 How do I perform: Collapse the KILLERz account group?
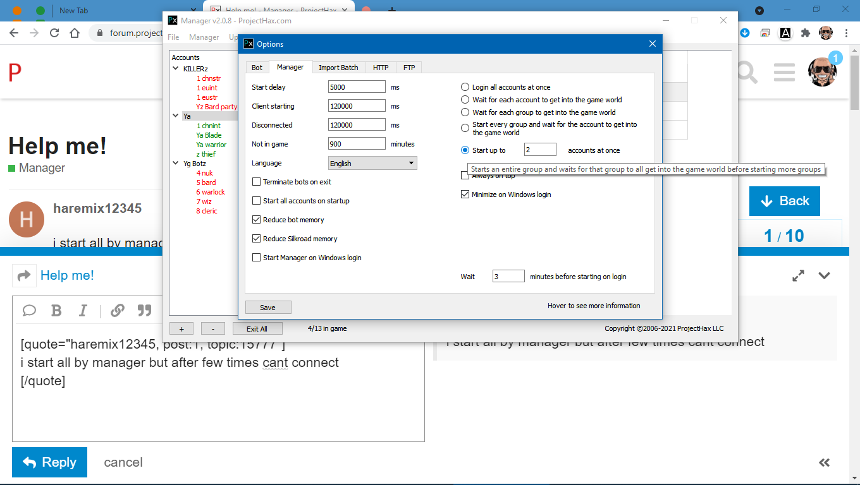pos(176,68)
